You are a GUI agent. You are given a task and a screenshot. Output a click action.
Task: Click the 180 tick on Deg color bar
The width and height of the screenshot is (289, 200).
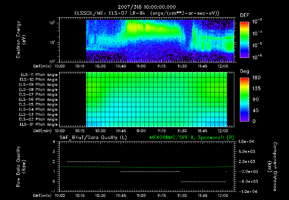pyautogui.click(x=256, y=78)
